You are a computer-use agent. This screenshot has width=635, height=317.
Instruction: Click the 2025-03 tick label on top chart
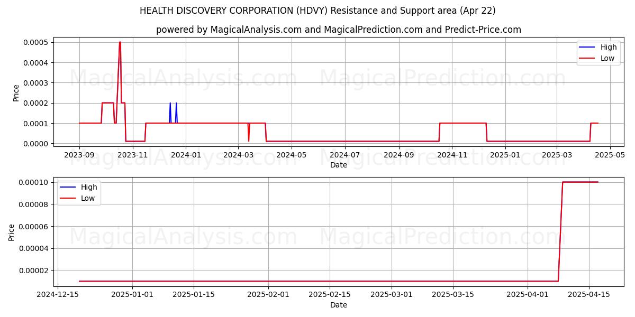tap(556, 155)
